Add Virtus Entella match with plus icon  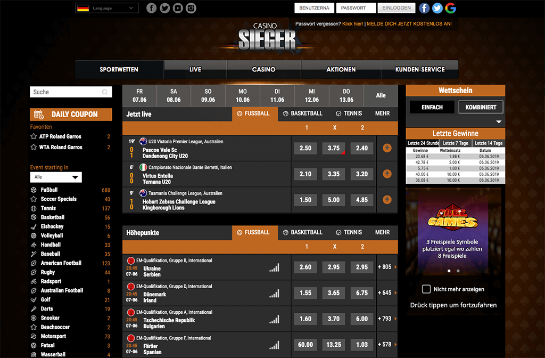(x=387, y=174)
